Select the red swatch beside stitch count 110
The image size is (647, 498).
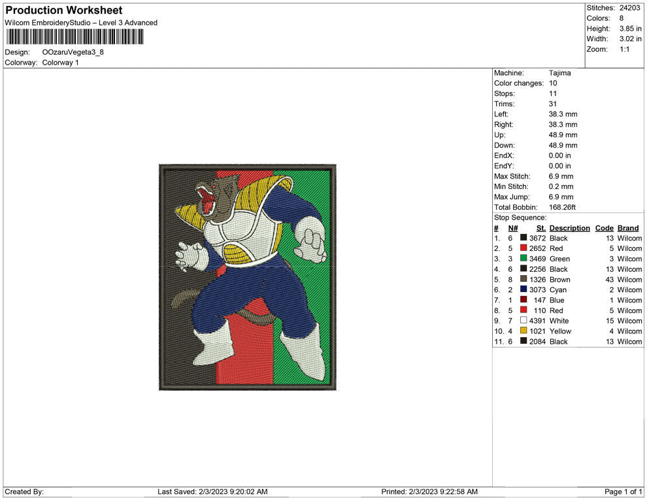pyautogui.click(x=523, y=310)
